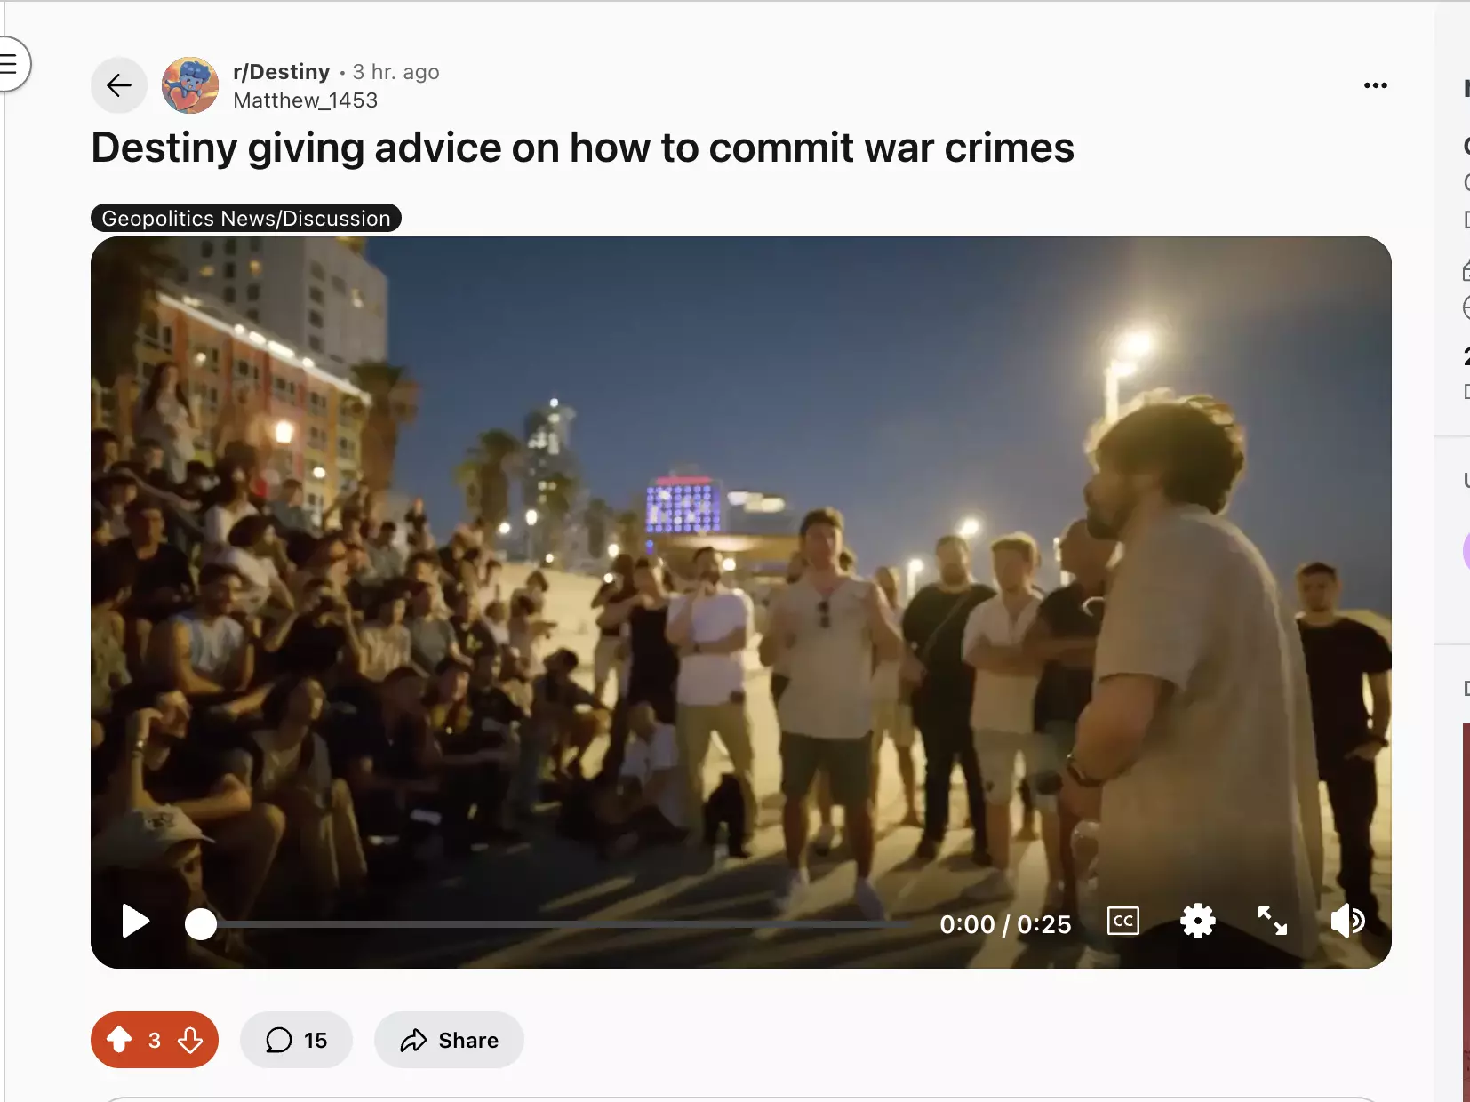Toggle closed captions on the video
The height and width of the screenshot is (1102, 1470).
pyautogui.click(x=1123, y=921)
